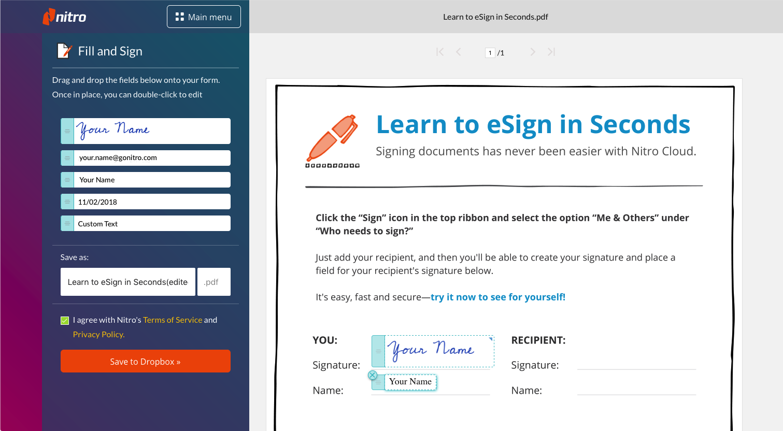Select the placed signature on the document
This screenshot has width=783, height=431.
click(x=438, y=351)
